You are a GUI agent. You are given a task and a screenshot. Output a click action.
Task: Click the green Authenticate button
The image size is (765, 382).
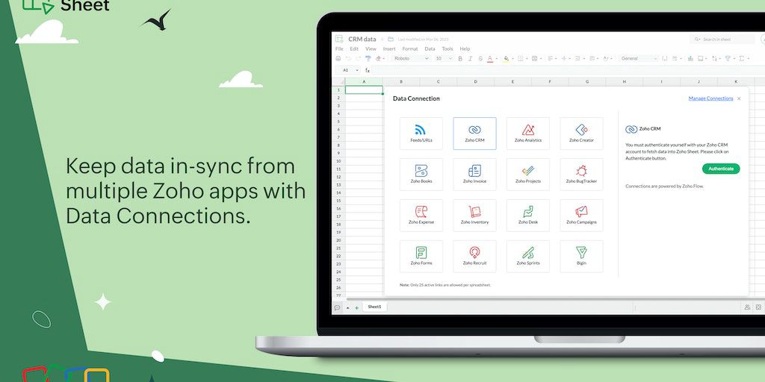pos(721,169)
